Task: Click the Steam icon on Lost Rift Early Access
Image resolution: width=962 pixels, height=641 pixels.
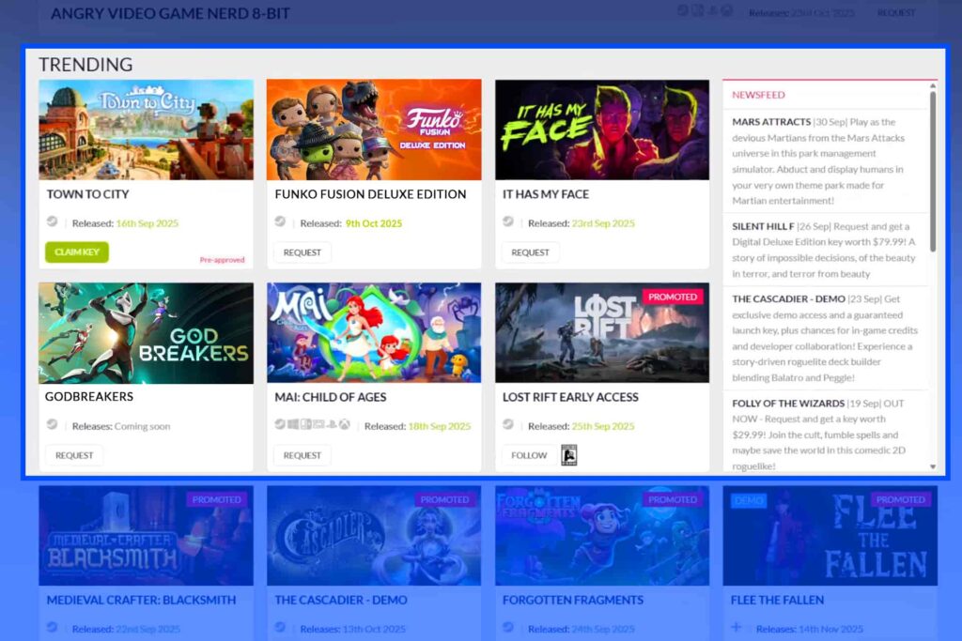Action: [x=508, y=425]
